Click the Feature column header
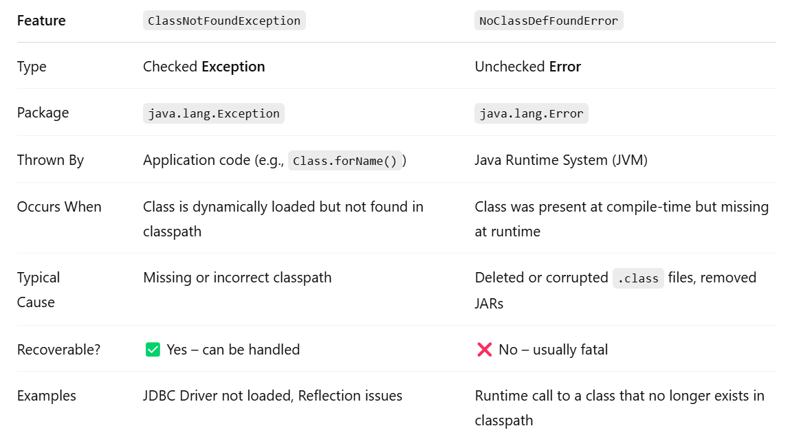790x448 pixels. pyautogui.click(x=41, y=21)
